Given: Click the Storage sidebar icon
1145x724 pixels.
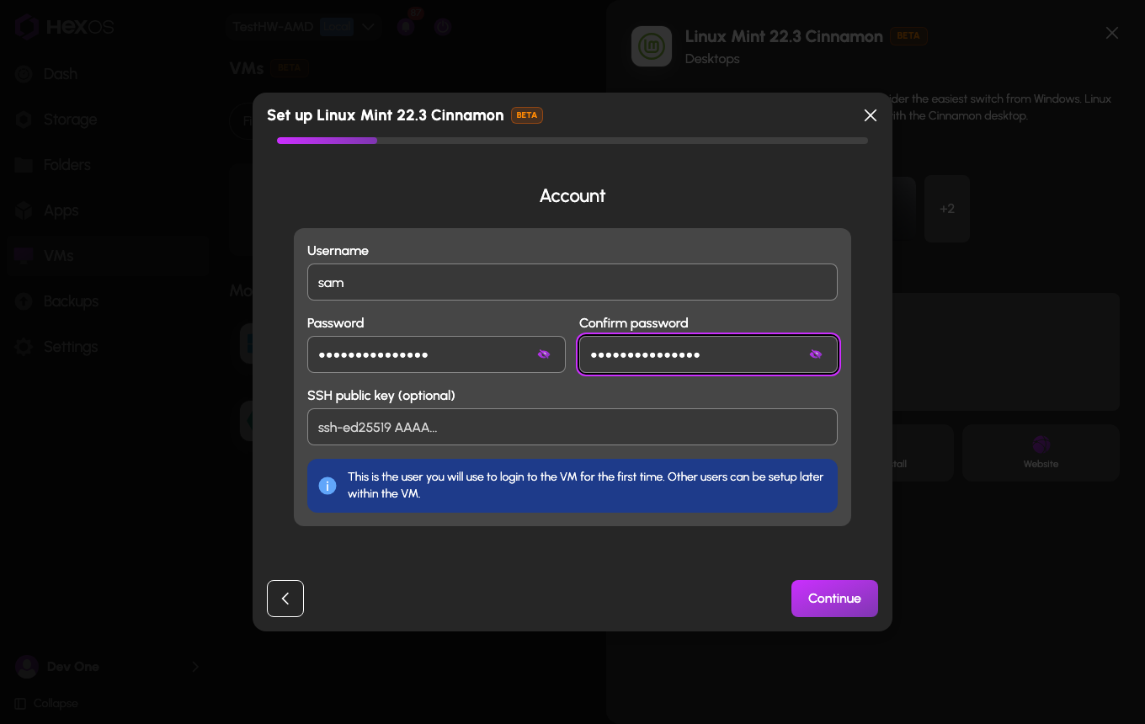Looking at the screenshot, I should 24,120.
